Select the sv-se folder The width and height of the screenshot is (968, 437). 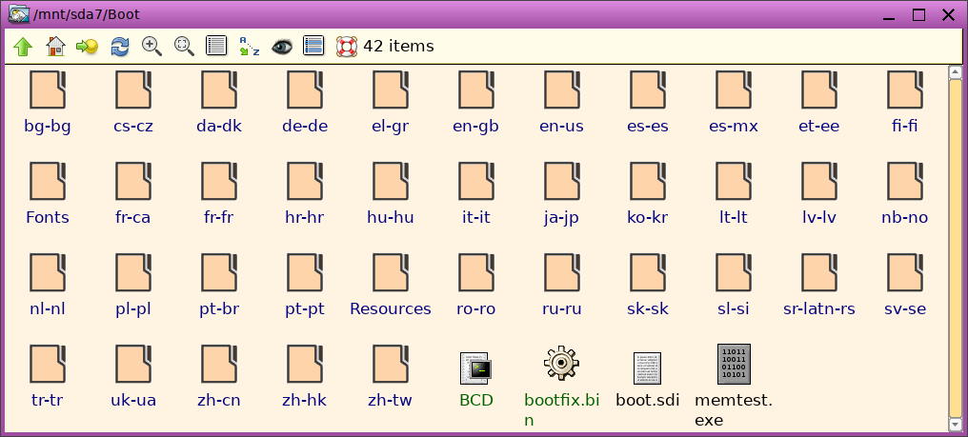click(905, 286)
